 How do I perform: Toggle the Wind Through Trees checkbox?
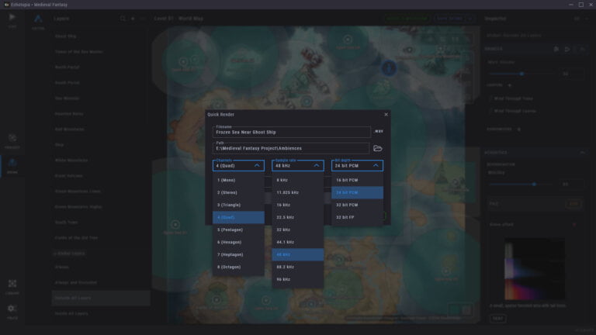pos(490,98)
